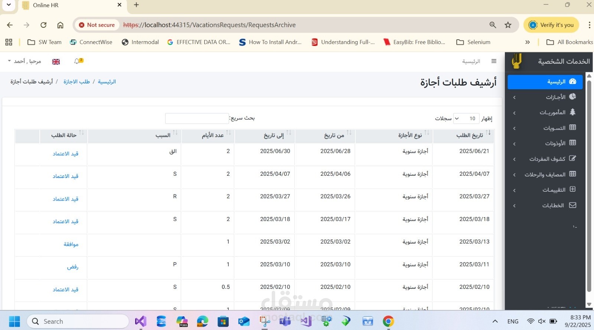Image resolution: width=594 pixels, height=330 pixels.
Task: Open Chrome three-dot menu
Action: (589, 25)
